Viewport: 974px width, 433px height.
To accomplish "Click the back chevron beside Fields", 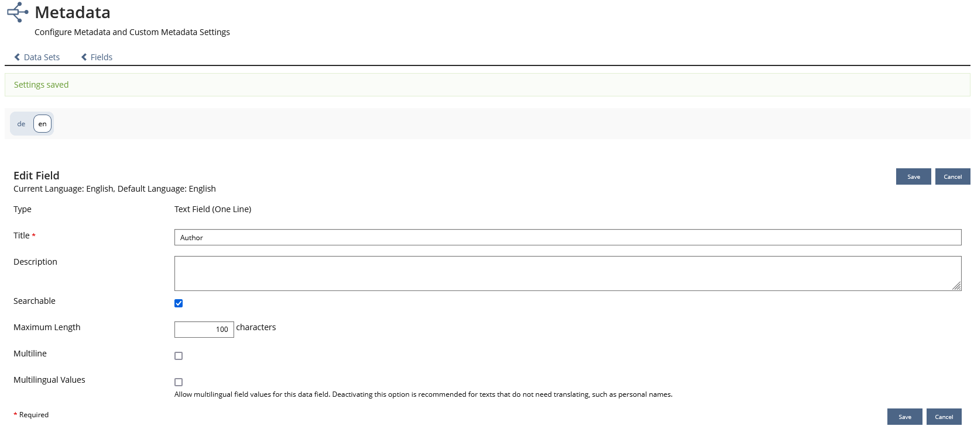I will 84,57.
